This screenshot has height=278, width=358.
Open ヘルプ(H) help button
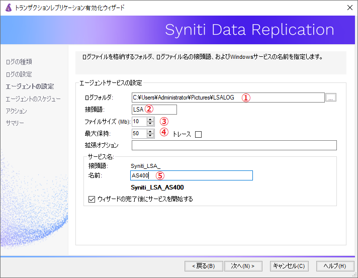tap(335, 266)
